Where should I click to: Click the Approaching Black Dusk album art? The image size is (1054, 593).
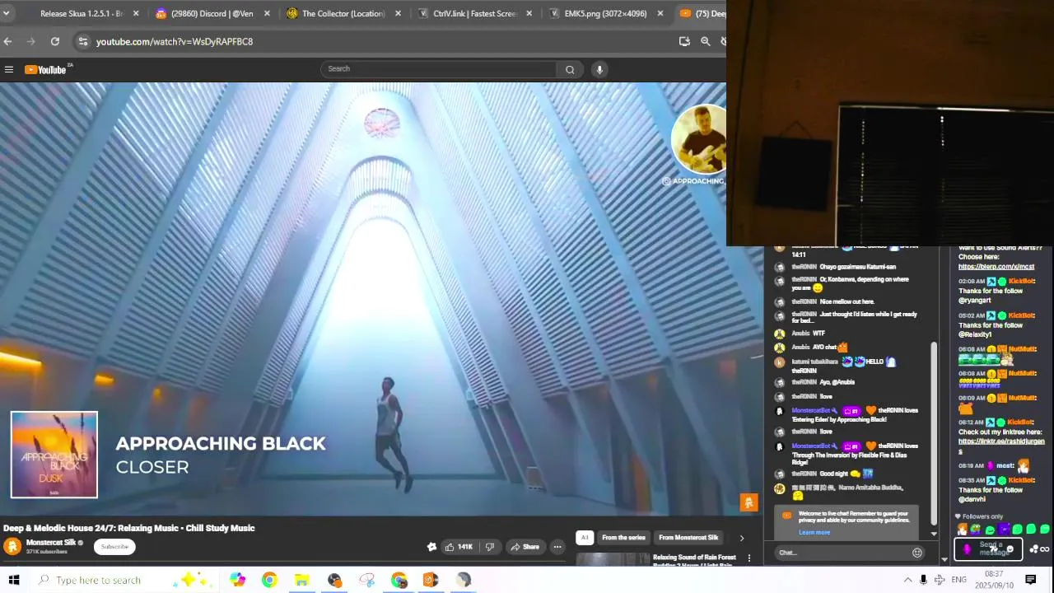tap(54, 455)
